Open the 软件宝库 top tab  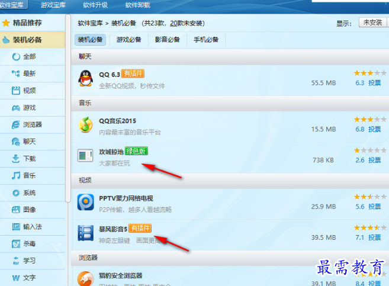point(12,5)
